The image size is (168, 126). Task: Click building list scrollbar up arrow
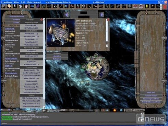[44, 20]
